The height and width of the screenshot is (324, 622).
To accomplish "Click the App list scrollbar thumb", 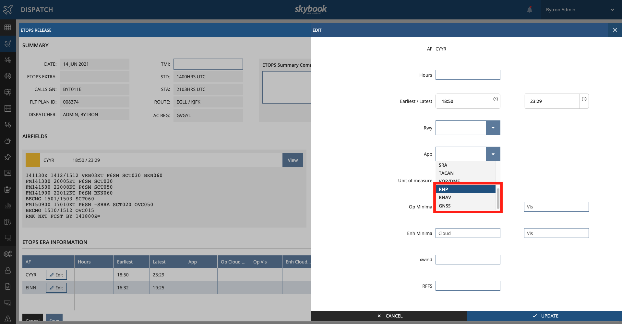I will pyautogui.click(x=498, y=198).
